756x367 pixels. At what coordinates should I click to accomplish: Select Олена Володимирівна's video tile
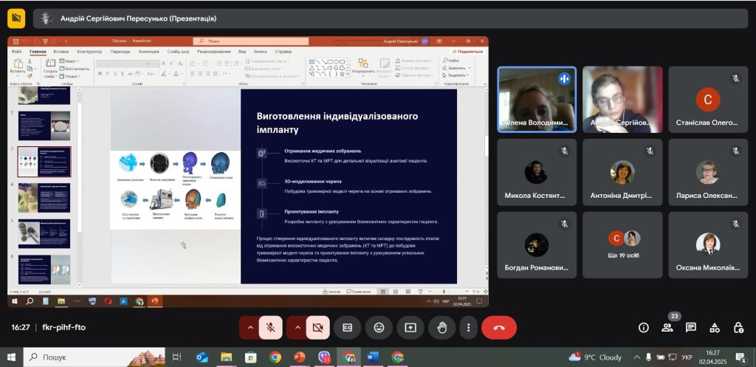tap(536, 100)
